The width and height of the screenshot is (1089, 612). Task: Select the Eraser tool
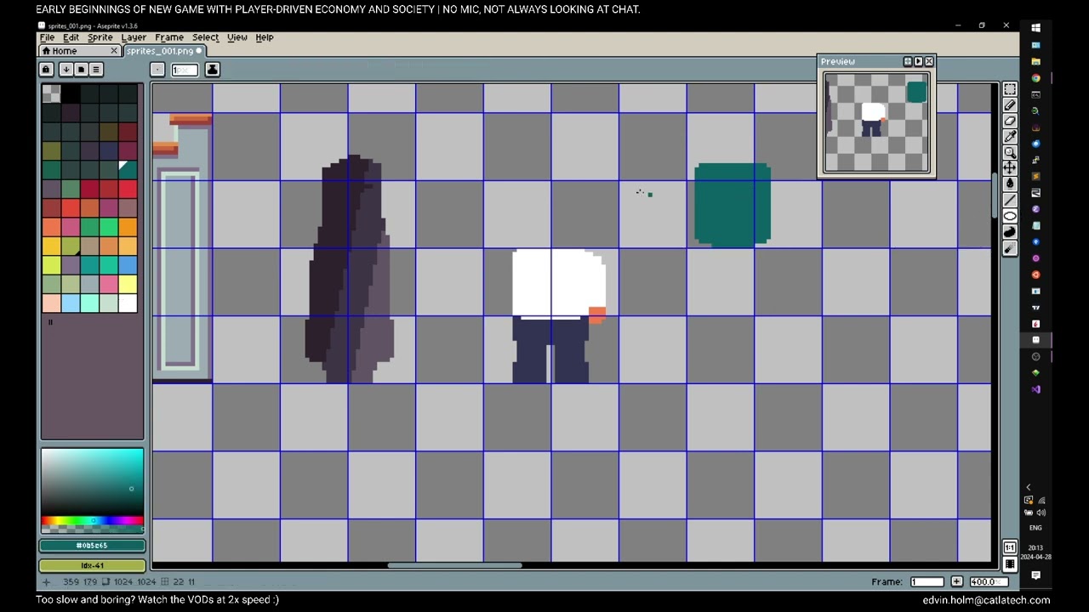click(x=1010, y=121)
